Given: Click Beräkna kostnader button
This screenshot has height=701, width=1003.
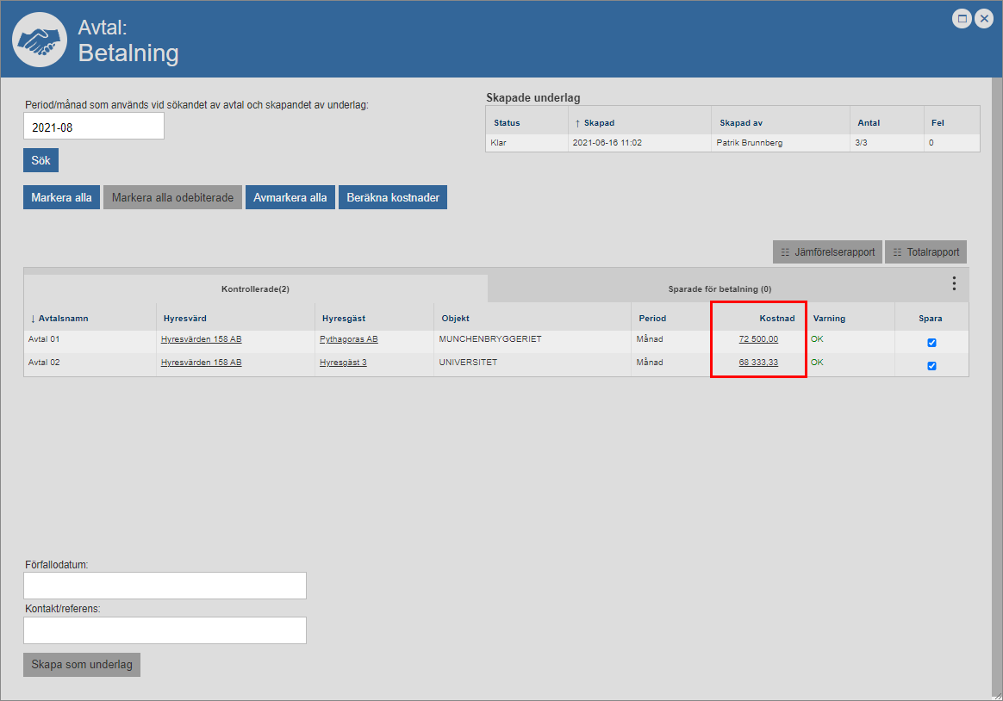Looking at the screenshot, I should click(x=393, y=197).
